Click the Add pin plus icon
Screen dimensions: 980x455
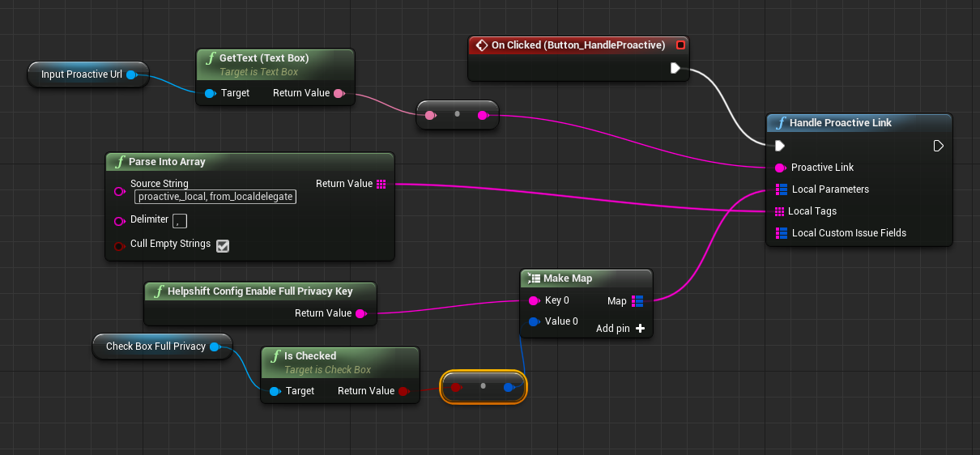(640, 329)
